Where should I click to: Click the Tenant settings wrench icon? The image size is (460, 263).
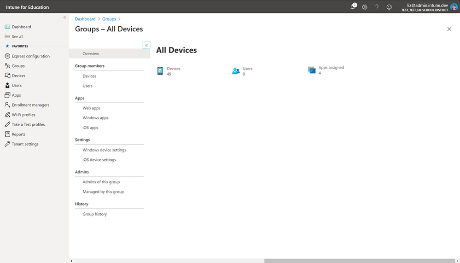pyautogui.click(x=7, y=144)
